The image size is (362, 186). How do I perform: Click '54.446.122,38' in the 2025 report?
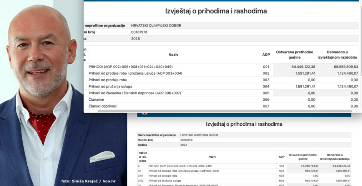pos(303,67)
